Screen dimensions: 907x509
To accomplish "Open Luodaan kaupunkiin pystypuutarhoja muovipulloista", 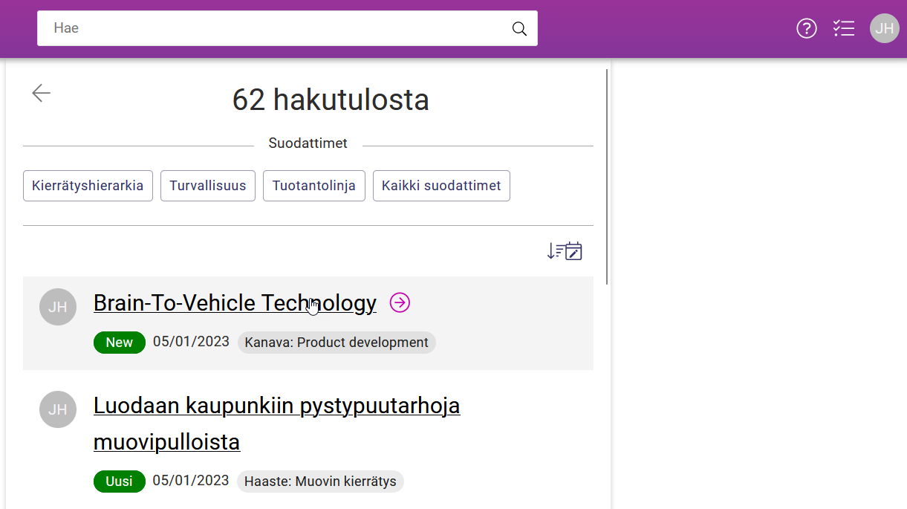I will [276, 424].
